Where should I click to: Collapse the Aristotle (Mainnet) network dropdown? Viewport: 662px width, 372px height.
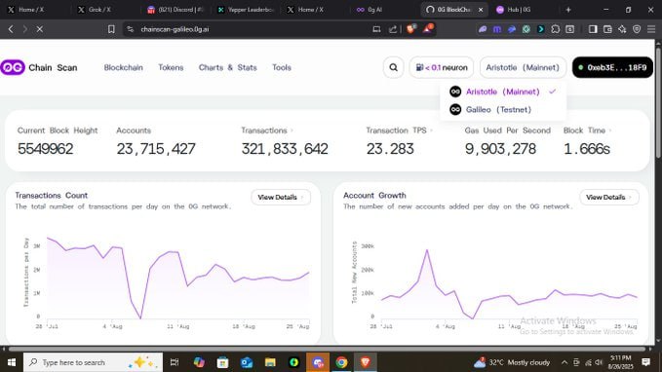pos(523,67)
